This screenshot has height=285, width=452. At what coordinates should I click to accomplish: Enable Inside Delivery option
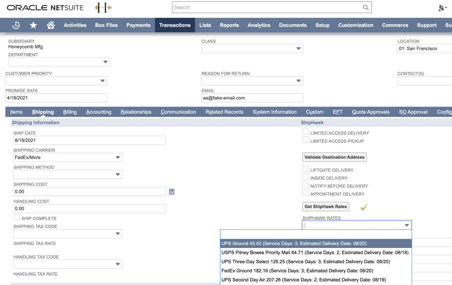305,177
